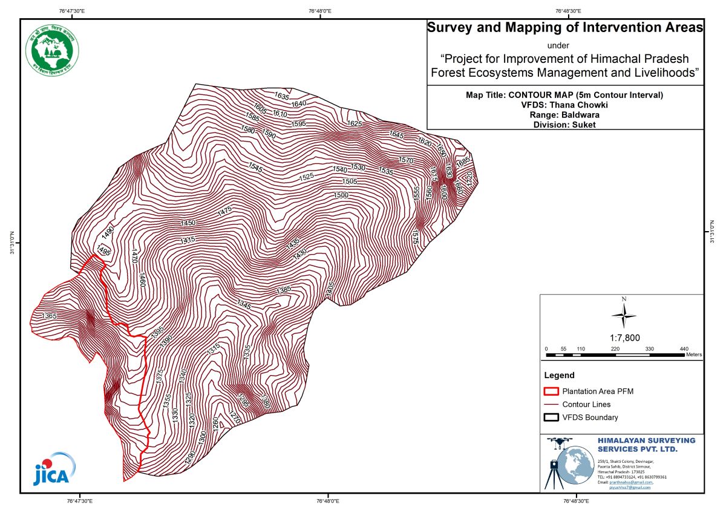Click the 1345 contour label

(x=244, y=304)
